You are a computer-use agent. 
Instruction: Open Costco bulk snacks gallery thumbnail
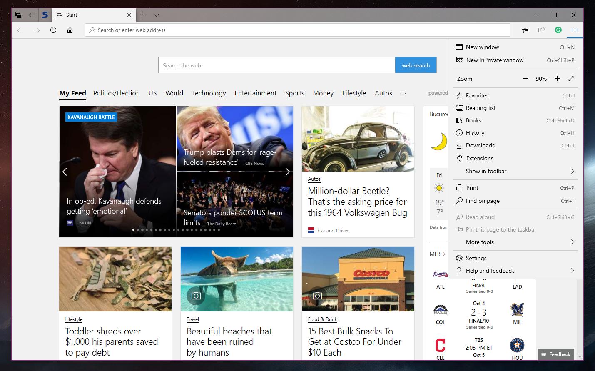(x=358, y=279)
